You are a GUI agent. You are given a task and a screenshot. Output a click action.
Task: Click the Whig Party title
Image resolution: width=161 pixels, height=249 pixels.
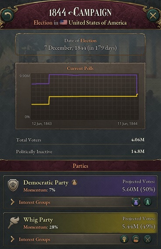(x=38, y=220)
